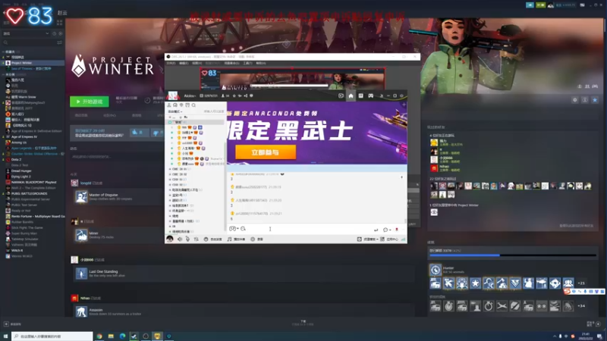Screen dimensions: 607x341
Task: Toggle the favorite star for Project Winter
Action: pos(595,100)
